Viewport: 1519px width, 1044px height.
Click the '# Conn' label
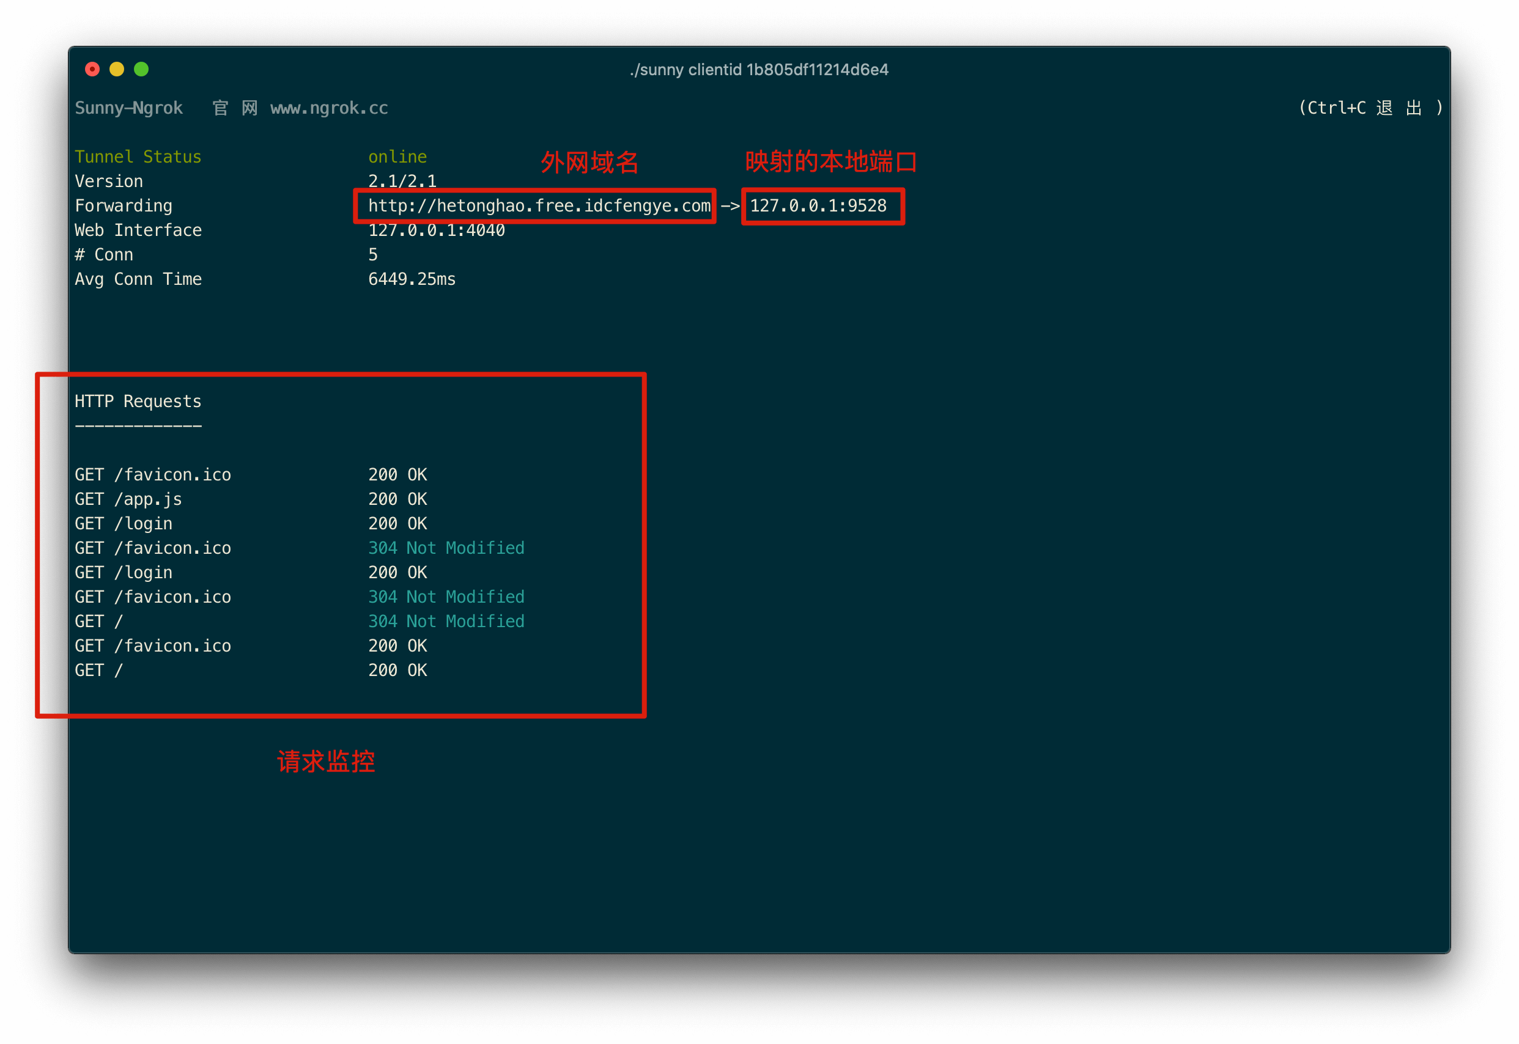pos(104,254)
